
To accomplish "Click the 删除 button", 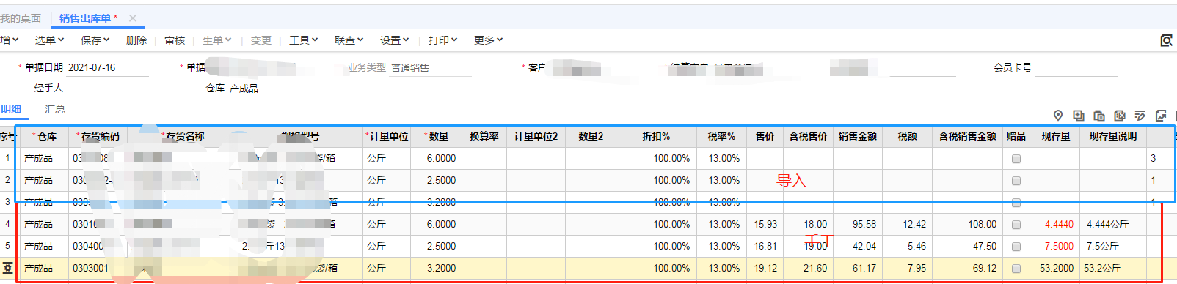I will pyautogui.click(x=136, y=40).
